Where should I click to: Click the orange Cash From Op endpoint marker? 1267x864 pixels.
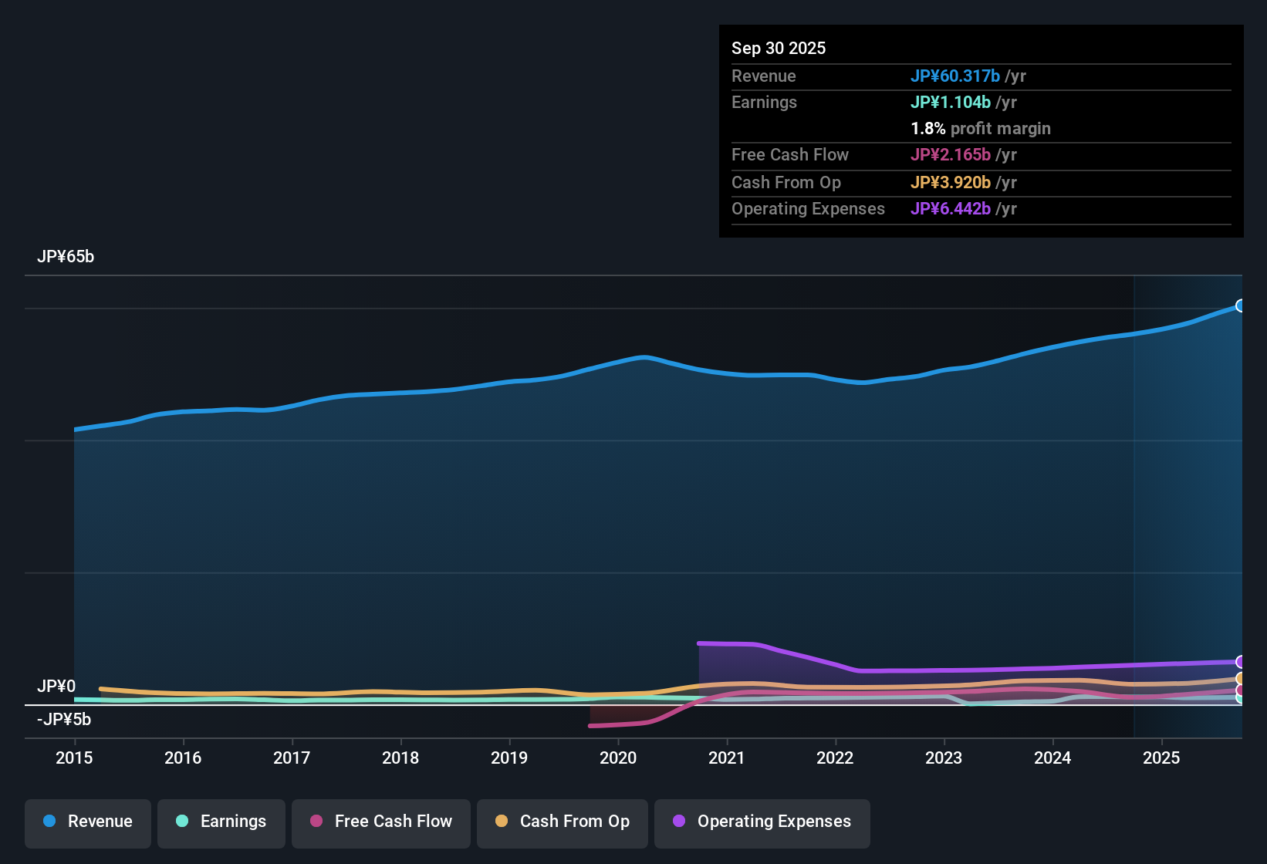pos(1240,678)
